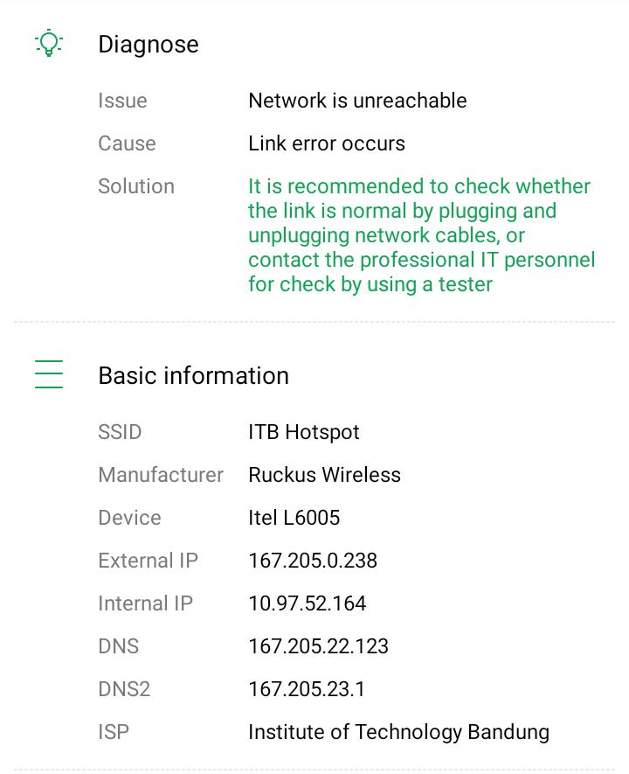
Task: Tap the DNS2 address 167.205.23.1
Action: click(x=307, y=689)
